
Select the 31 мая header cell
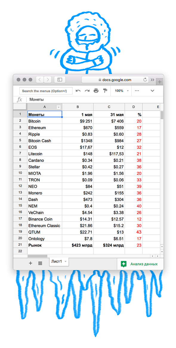click(x=109, y=114)
